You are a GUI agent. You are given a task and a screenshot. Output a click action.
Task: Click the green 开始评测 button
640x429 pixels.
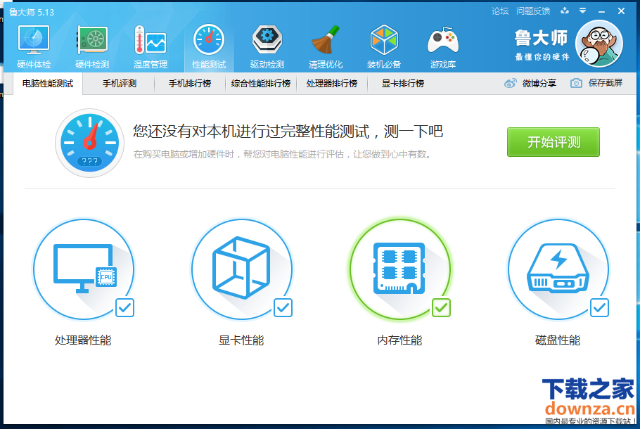pyautogui.click(x=553, y=142)
